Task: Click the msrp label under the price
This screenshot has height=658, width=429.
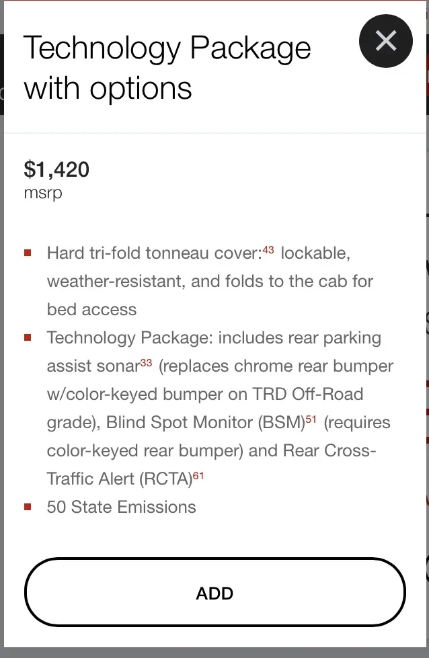Action: (x=42, y=193)
